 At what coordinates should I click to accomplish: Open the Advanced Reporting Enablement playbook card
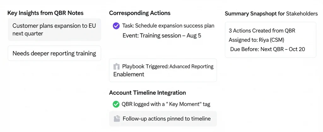[x=163, y=70]
